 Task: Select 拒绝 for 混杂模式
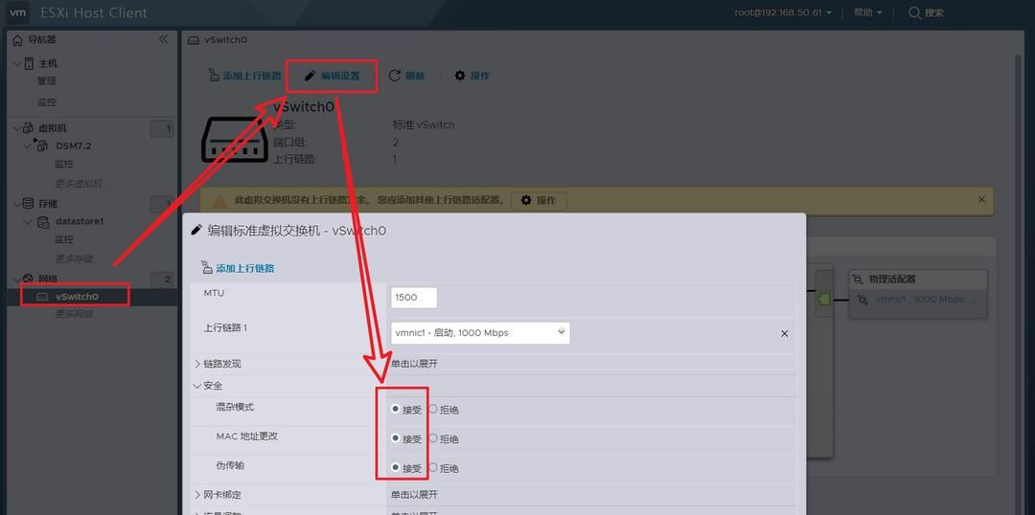[433, 410]
